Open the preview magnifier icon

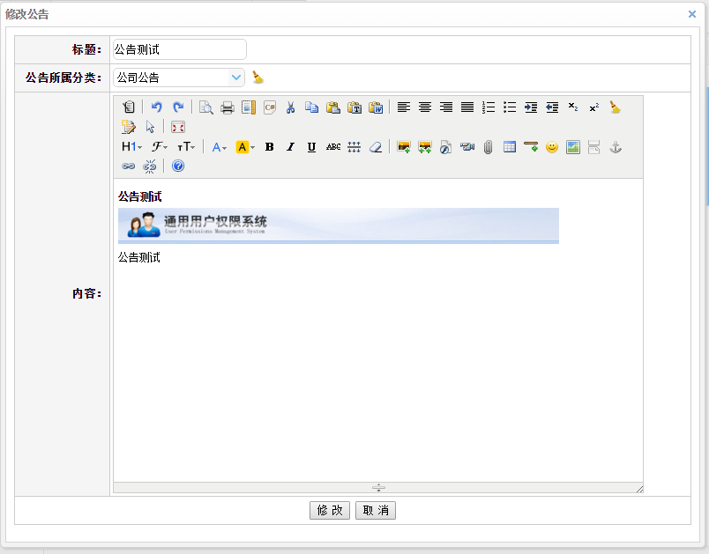(206, 107)
